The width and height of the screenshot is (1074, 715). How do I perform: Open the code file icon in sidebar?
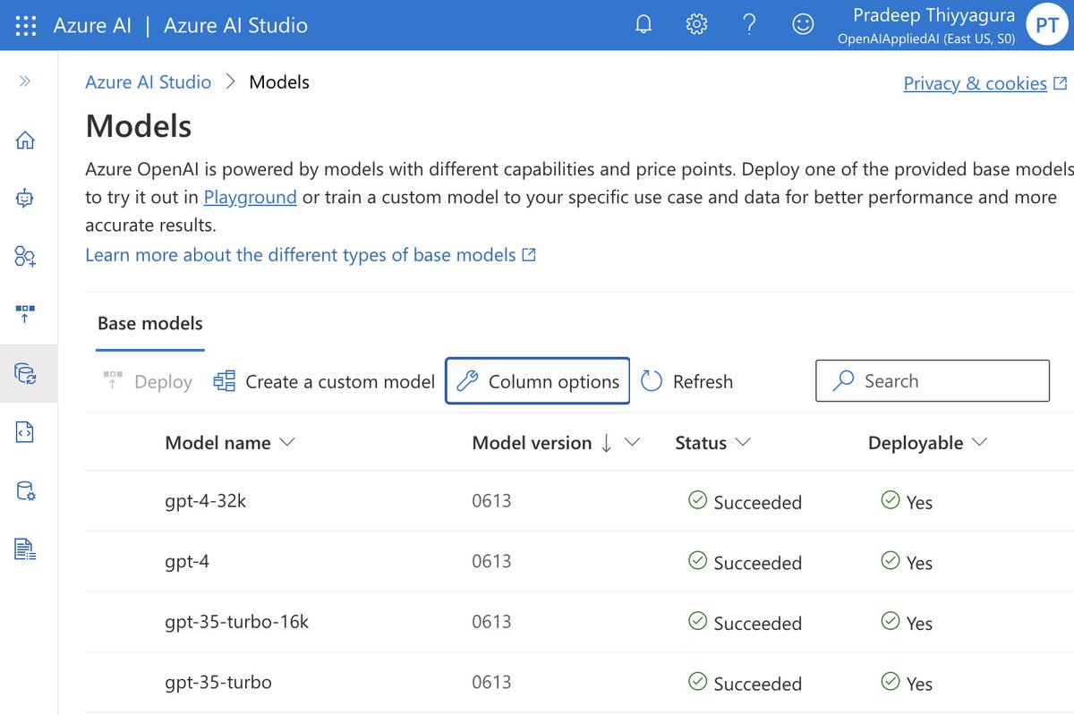point(25,432)
